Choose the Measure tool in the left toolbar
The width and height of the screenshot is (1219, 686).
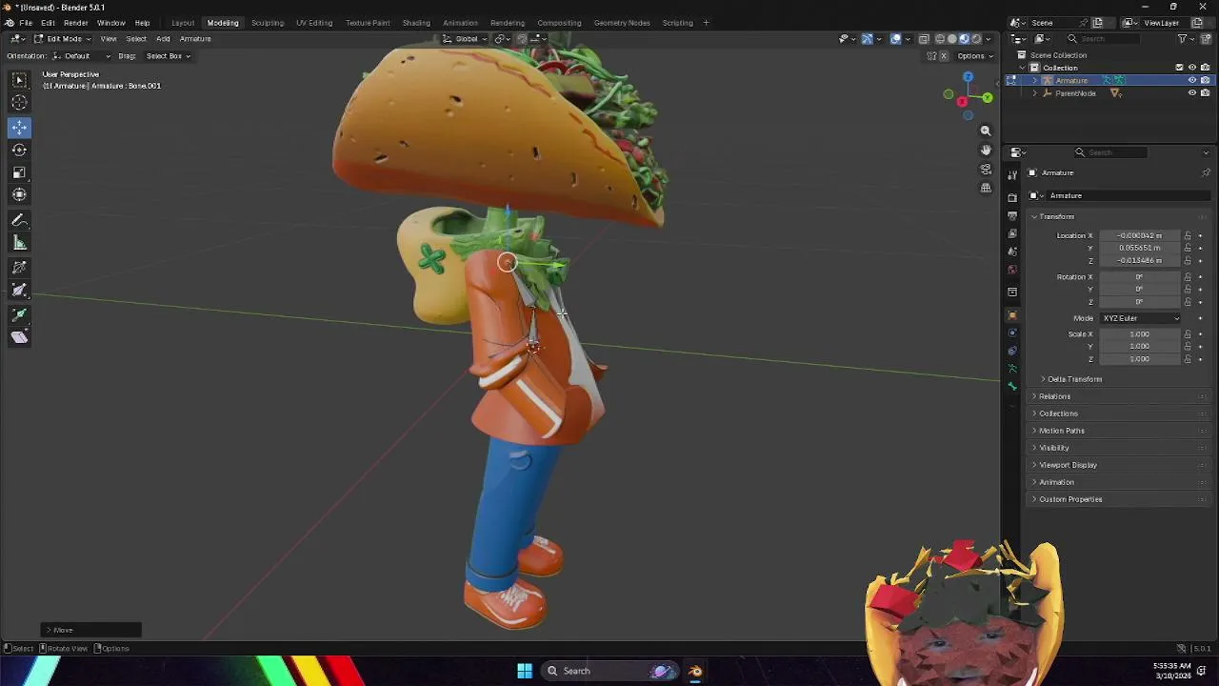(x=19, y=243)
